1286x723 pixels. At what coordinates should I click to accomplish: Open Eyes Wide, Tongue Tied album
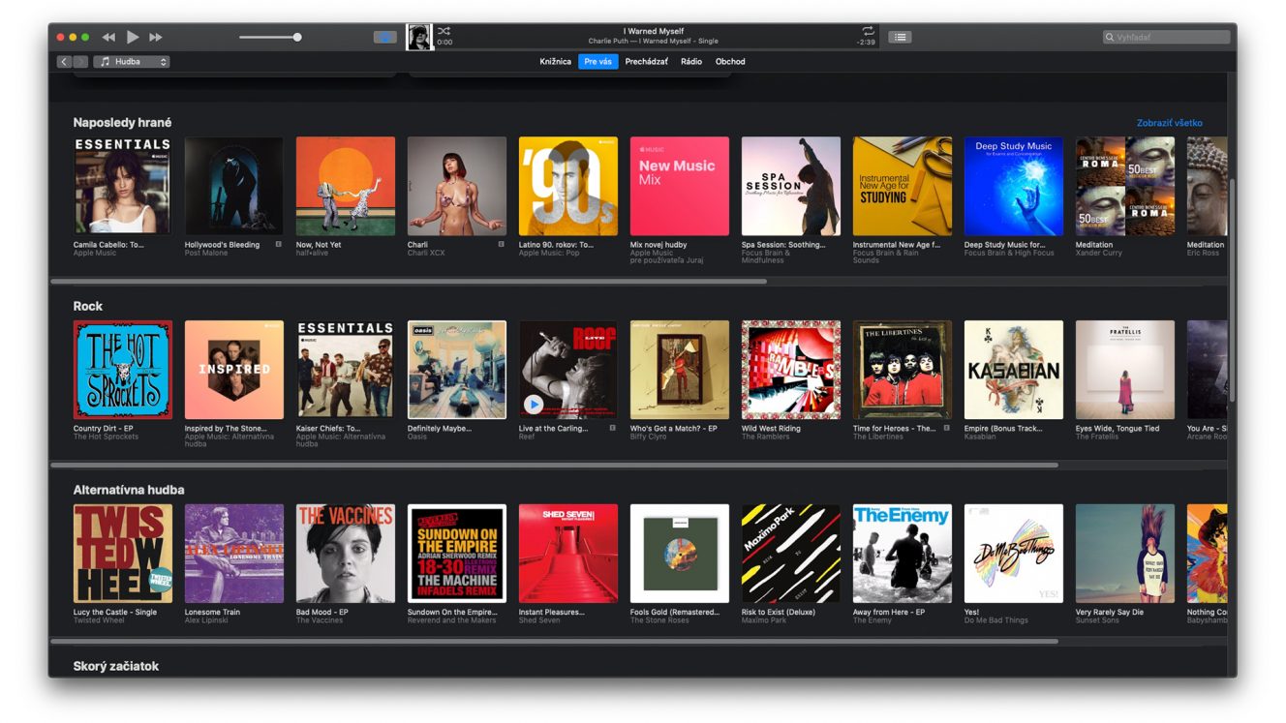[1125, 370]
